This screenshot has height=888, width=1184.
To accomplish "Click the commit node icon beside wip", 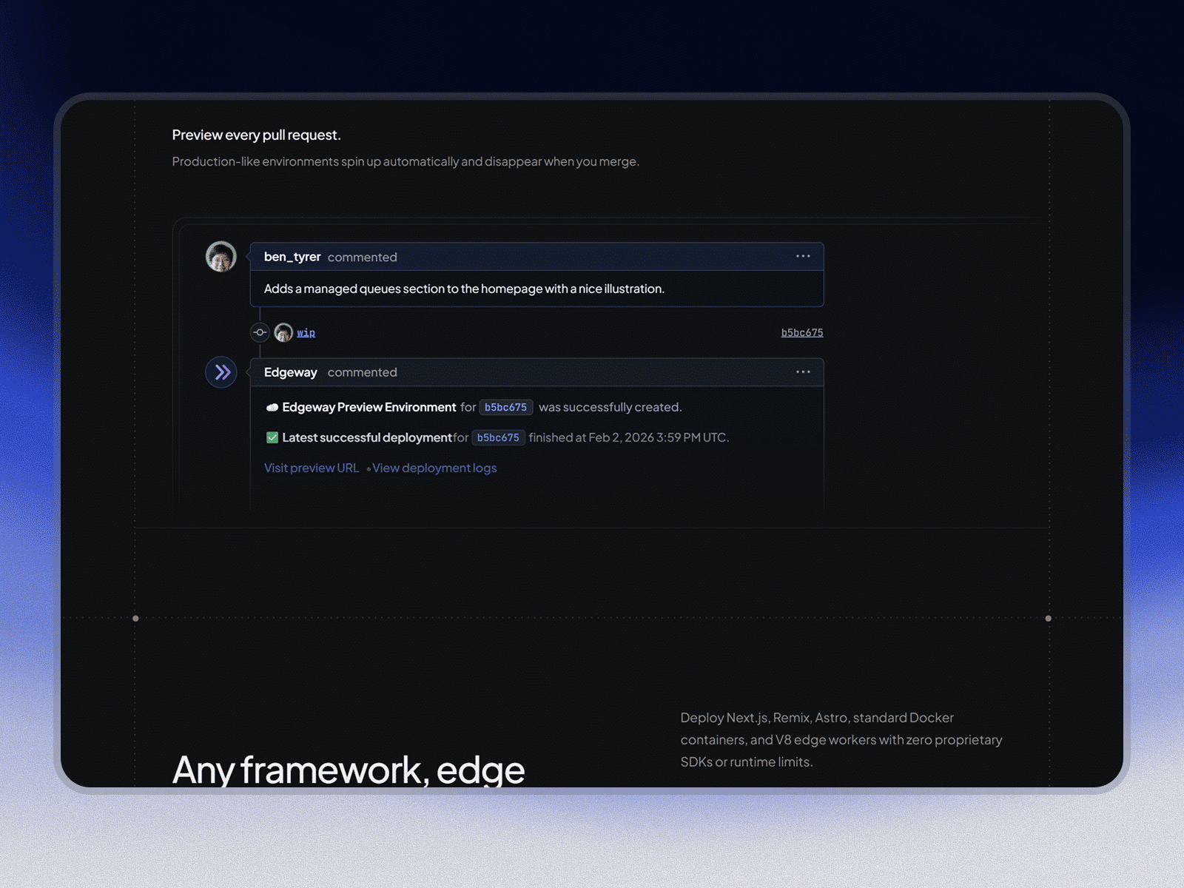I will pos(260,332).
